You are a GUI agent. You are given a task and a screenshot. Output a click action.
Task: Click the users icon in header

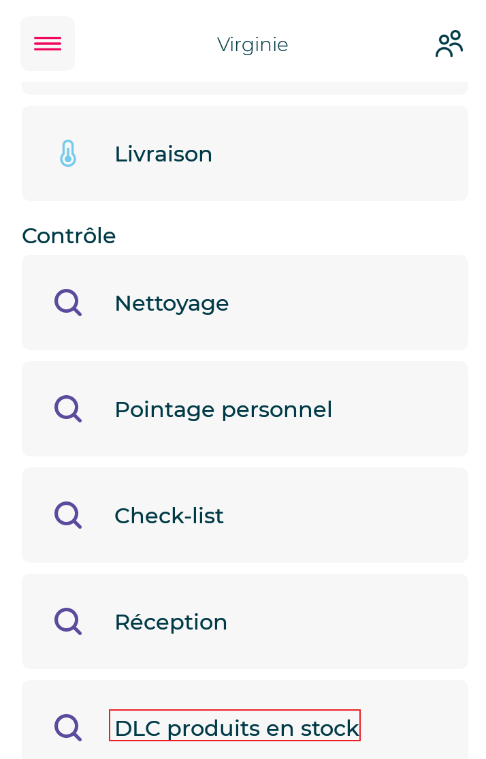(449, 44)
